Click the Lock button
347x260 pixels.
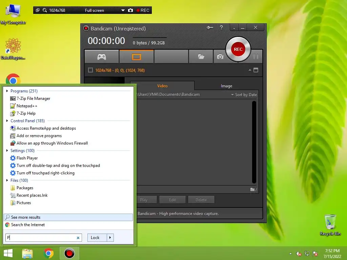97,238
